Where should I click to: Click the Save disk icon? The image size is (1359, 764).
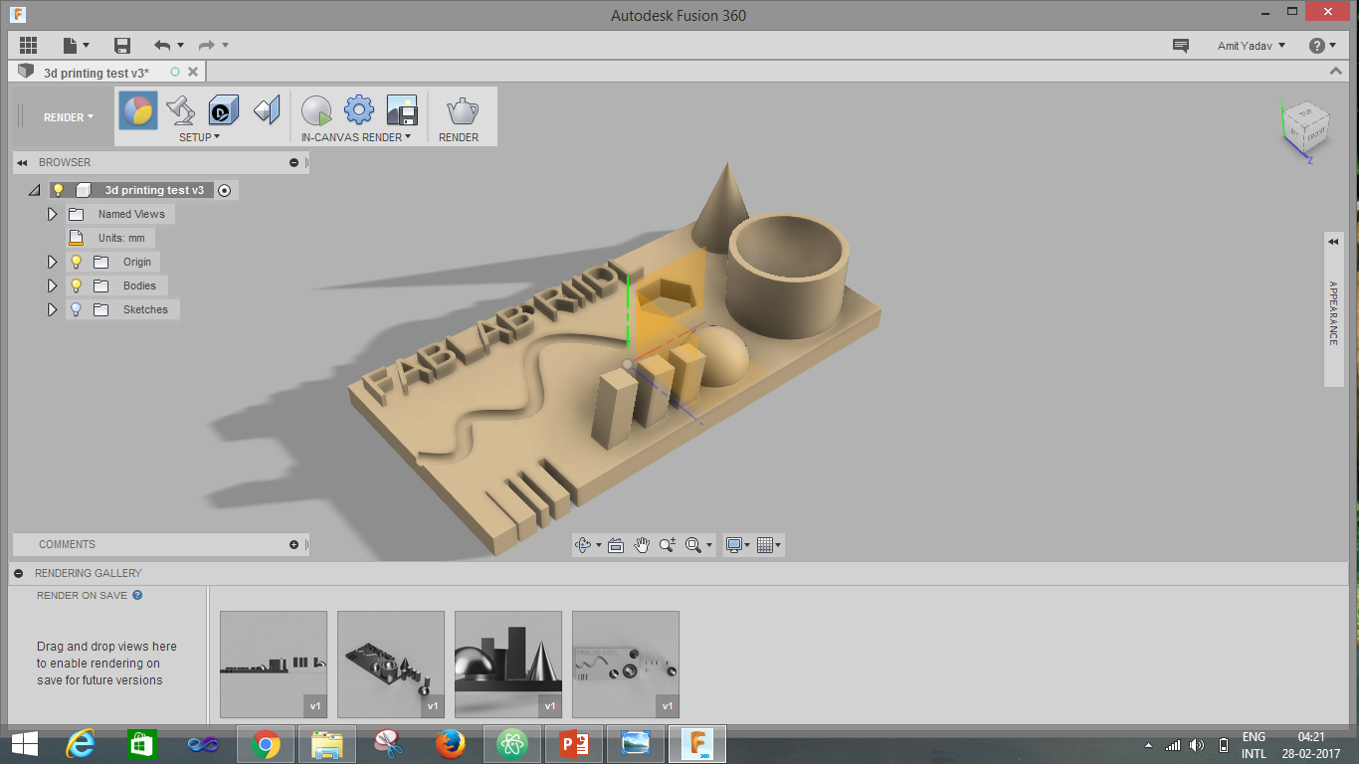[122, 46]
